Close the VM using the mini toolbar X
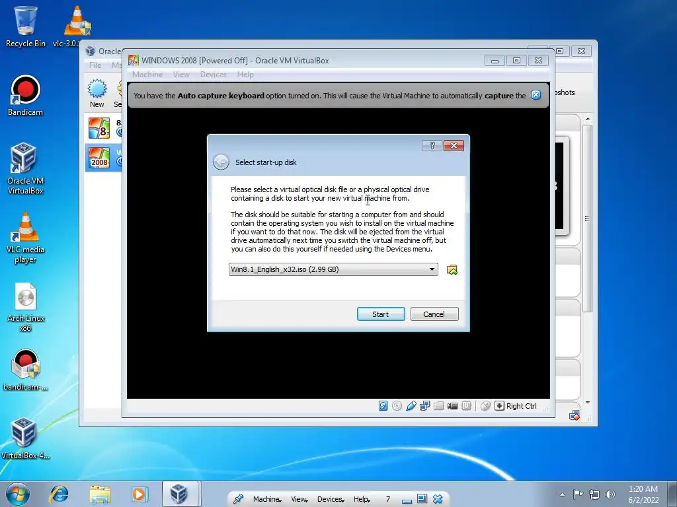This screenshot has width=677, height=507. [438, 499]
